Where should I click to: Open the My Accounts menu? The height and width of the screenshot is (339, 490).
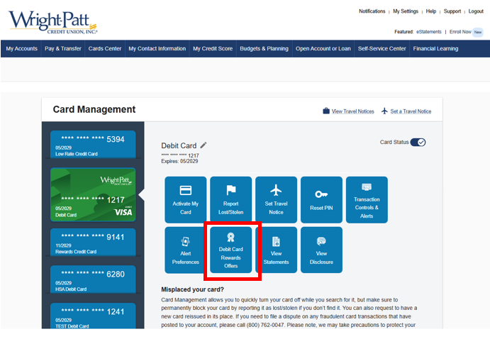[21, 48]
